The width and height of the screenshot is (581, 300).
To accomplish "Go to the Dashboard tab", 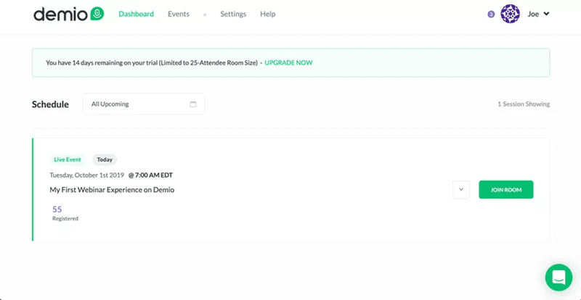I will point(136,14).
